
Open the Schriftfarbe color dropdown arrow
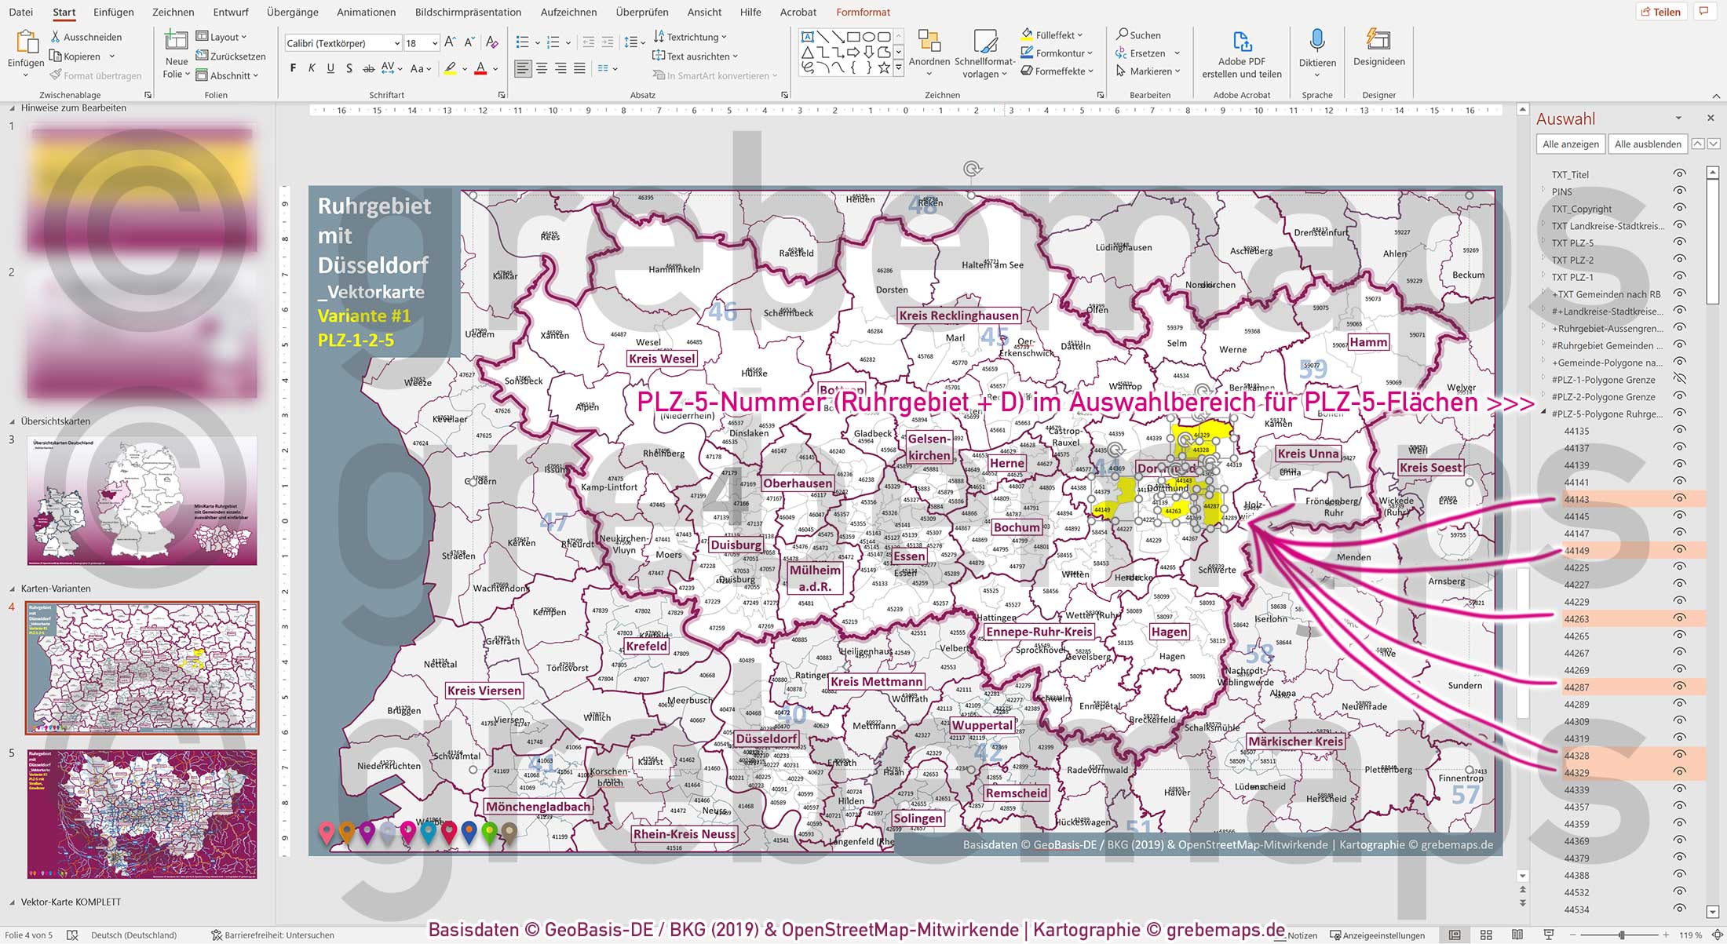[494, 69]
